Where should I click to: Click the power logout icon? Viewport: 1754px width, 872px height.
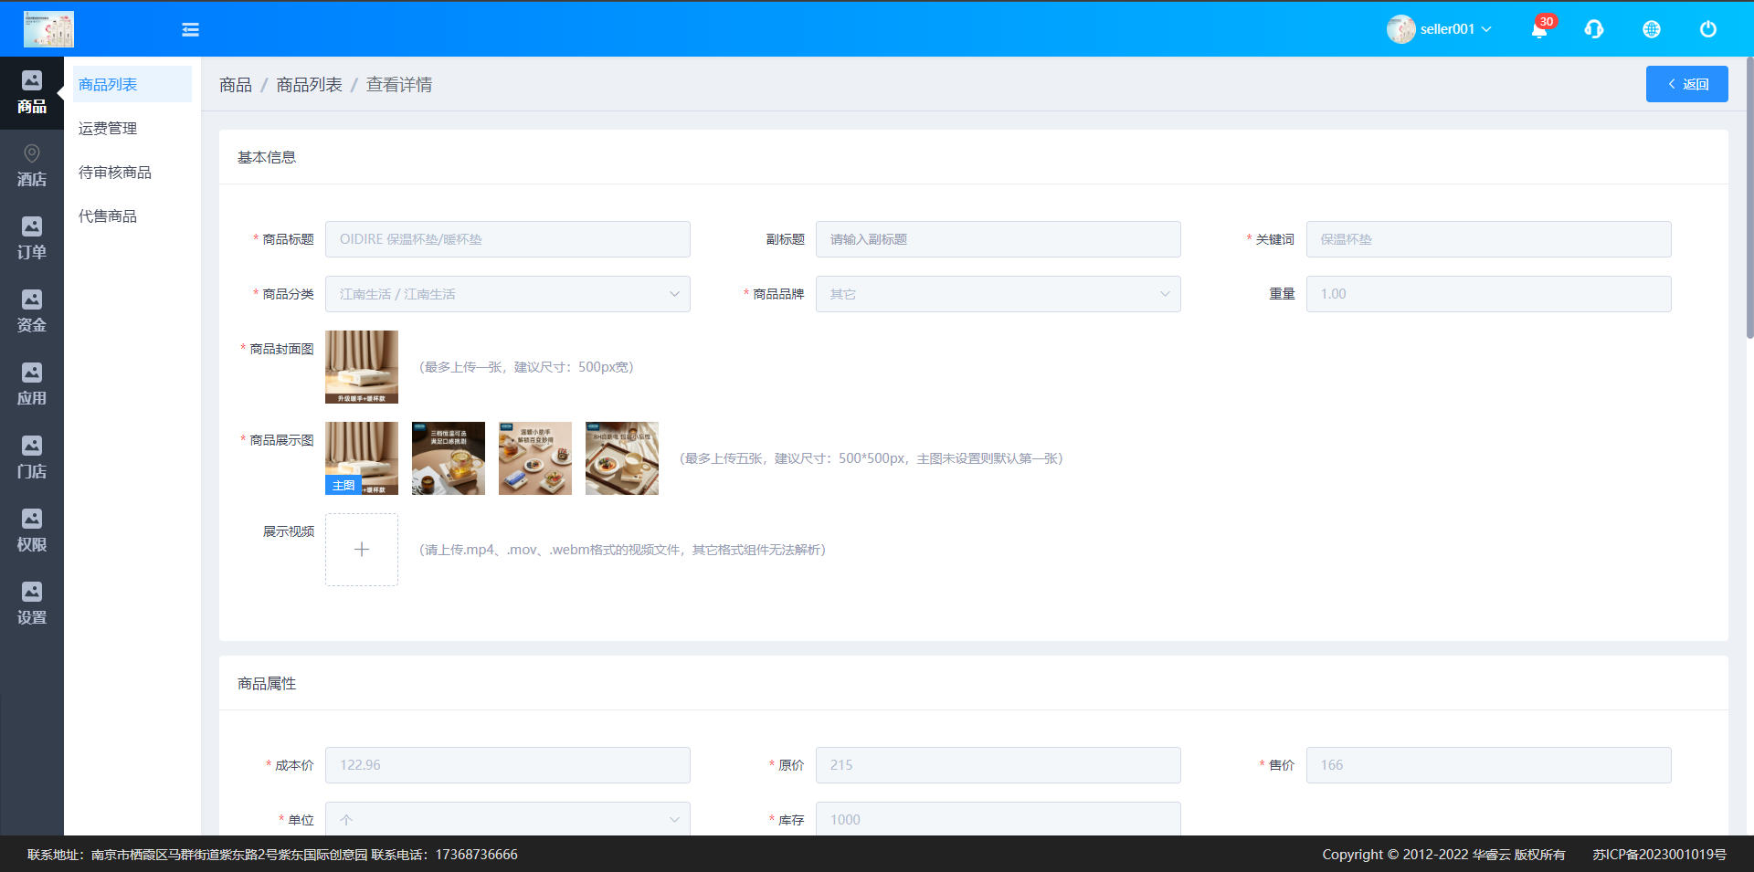[x=1707, y=29]
